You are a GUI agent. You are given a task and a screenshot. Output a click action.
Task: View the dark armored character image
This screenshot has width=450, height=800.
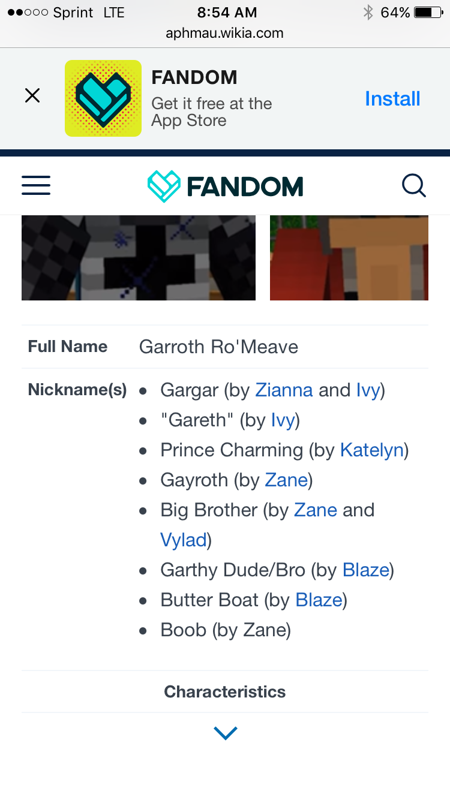coord(139,258)
